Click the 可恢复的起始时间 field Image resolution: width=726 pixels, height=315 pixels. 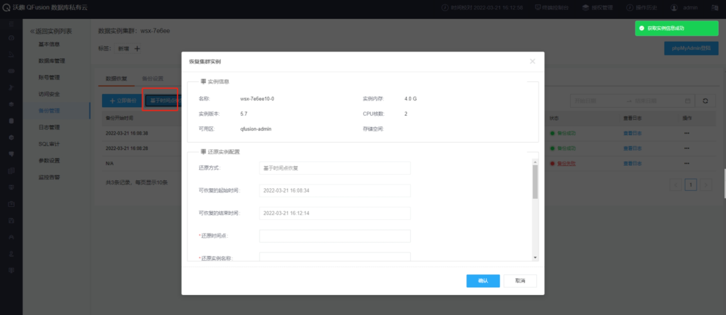335,191
